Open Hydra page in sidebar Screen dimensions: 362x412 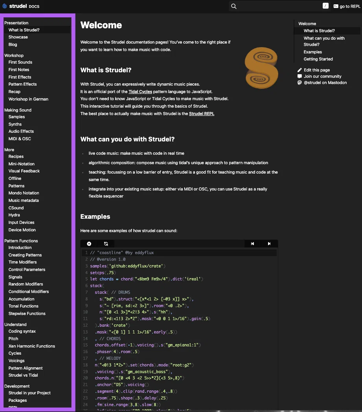click(x=14, y=215)
